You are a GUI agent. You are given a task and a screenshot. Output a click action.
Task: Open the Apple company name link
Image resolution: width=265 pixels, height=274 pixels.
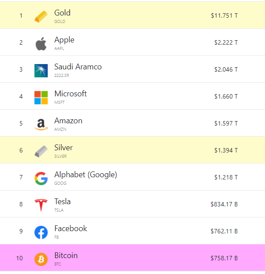[64, 40]
